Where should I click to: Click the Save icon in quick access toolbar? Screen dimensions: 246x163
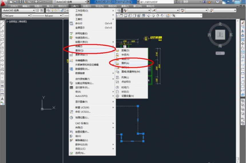pos(20,2)
